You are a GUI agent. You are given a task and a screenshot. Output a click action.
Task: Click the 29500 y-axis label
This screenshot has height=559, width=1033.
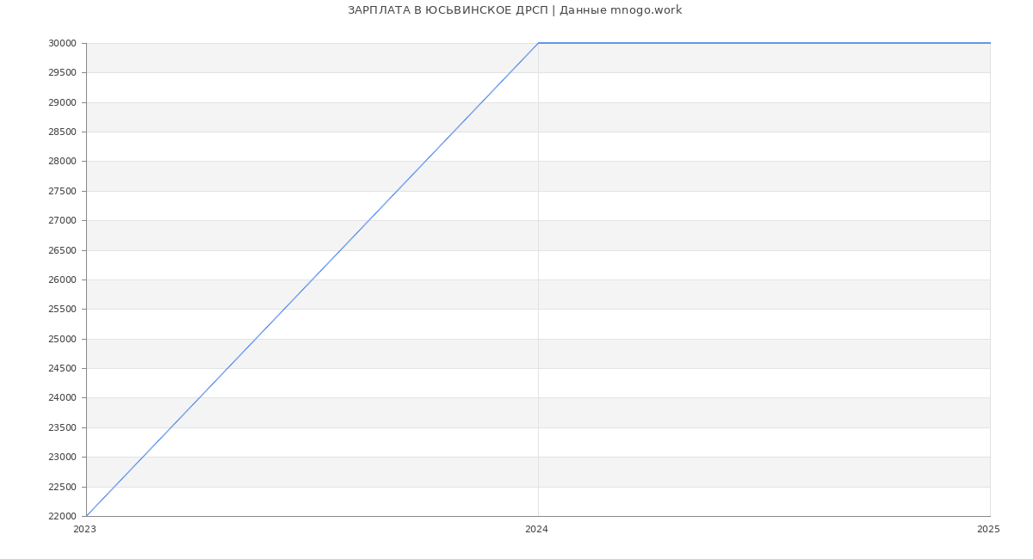62,72
